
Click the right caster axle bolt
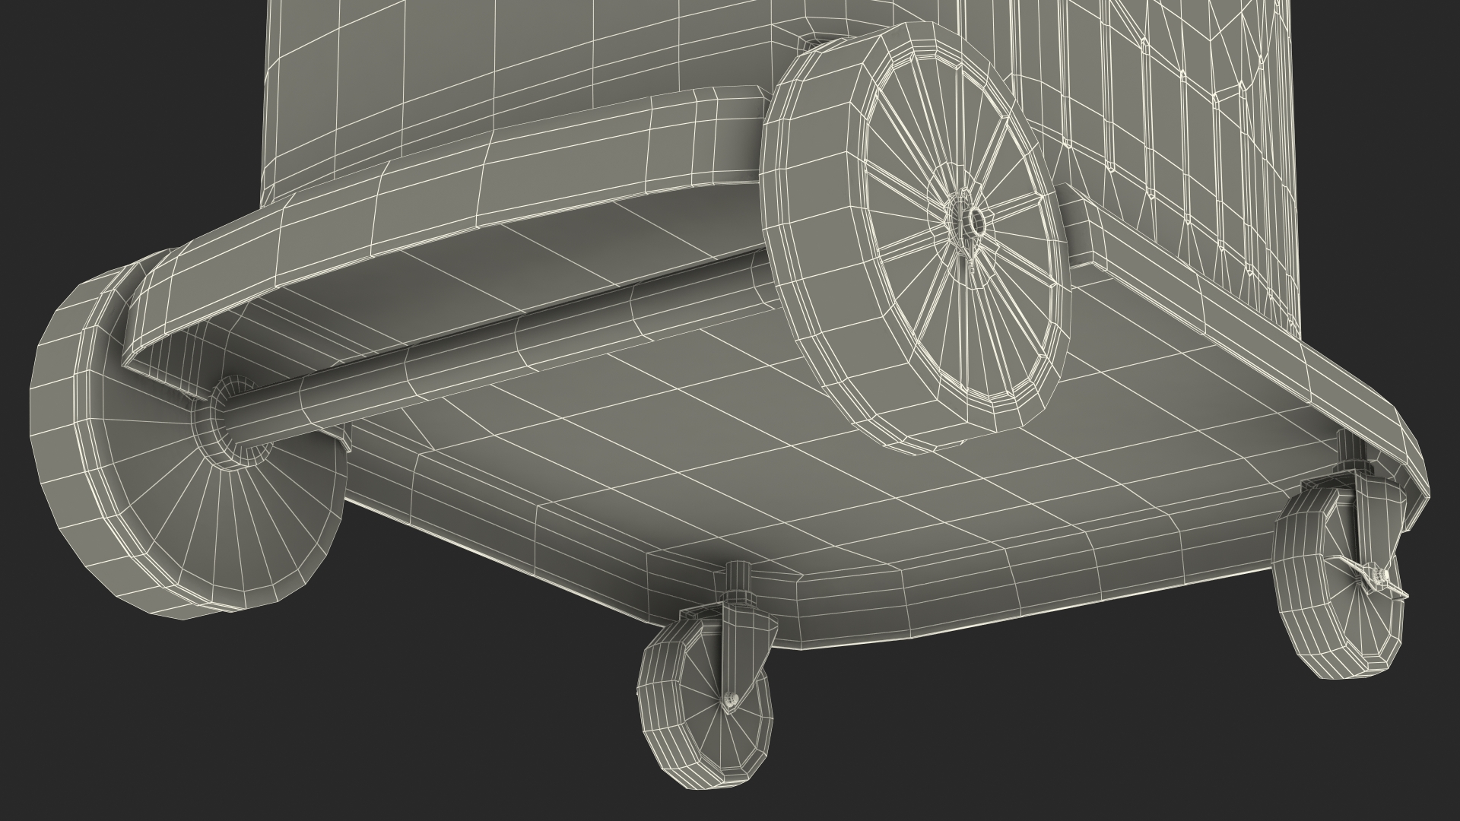pyautogui.click(x=1380, y=574)
